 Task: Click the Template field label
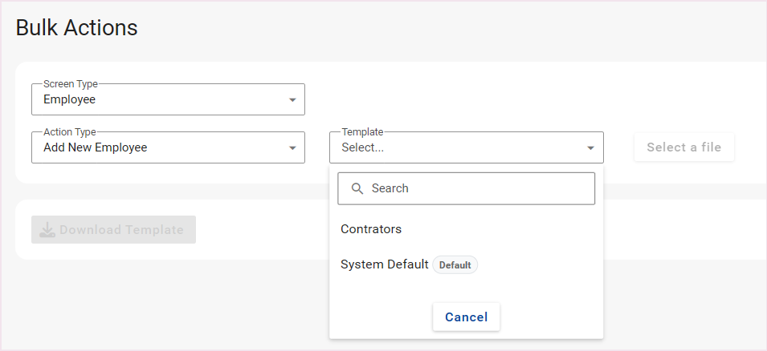pyautogui.click(x=362, y=131)
